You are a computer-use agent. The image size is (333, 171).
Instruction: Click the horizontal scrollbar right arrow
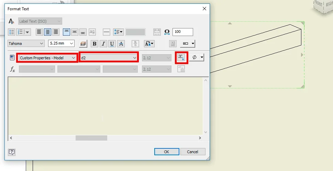pos(200,138)
